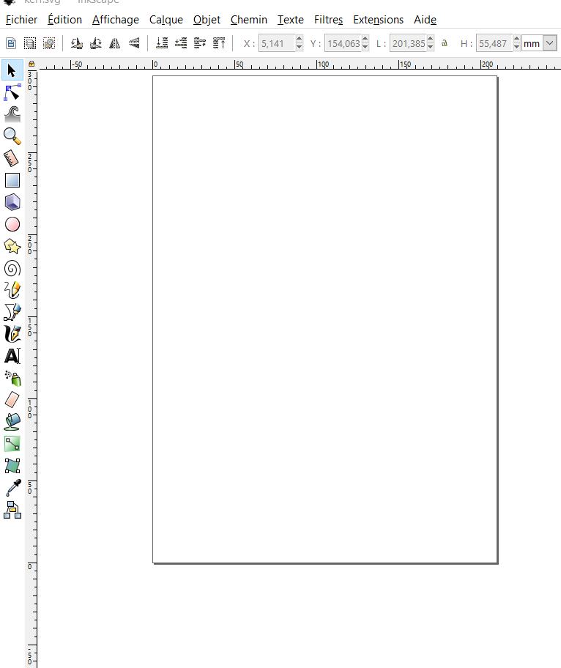Select the Measure ruler tool
This screenshot has height=668, width=561.
(x=12, y=158)
